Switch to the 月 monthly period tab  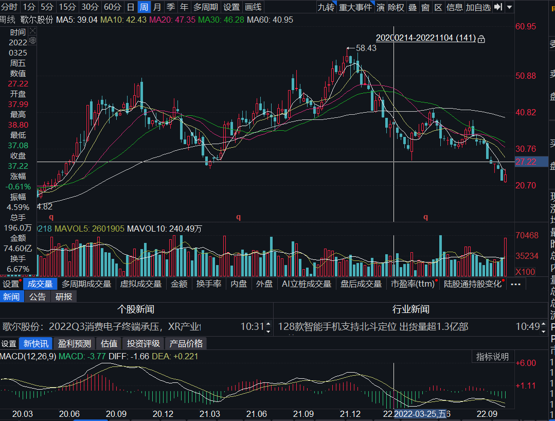[157, 7]
